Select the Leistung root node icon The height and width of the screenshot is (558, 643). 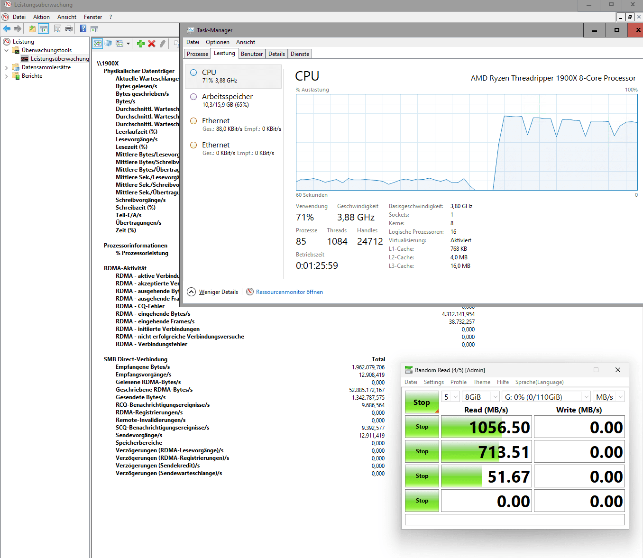[7, 42]
